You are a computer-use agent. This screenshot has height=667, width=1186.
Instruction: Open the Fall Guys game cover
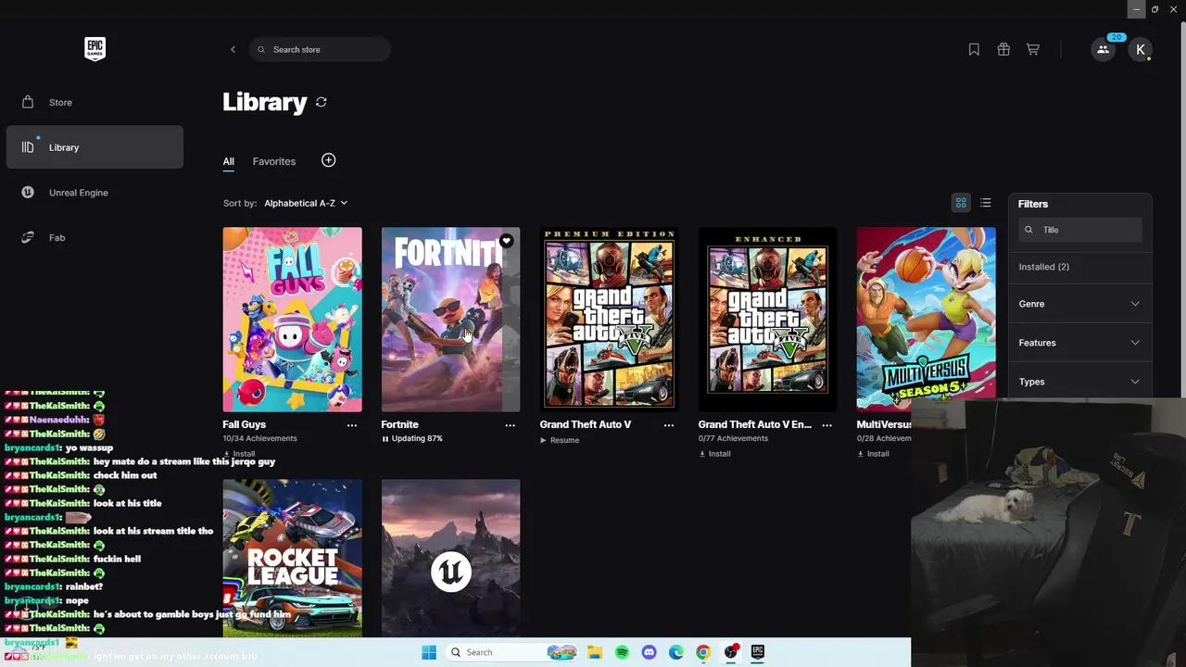click(293, 320)
